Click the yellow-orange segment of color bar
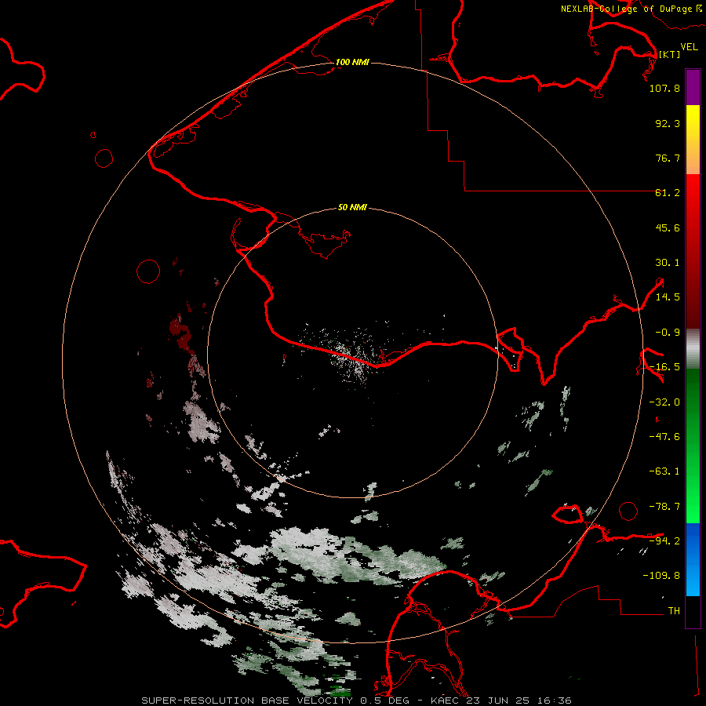The height and width of the screenshot is (706, 706). click(x=693, y=140)
